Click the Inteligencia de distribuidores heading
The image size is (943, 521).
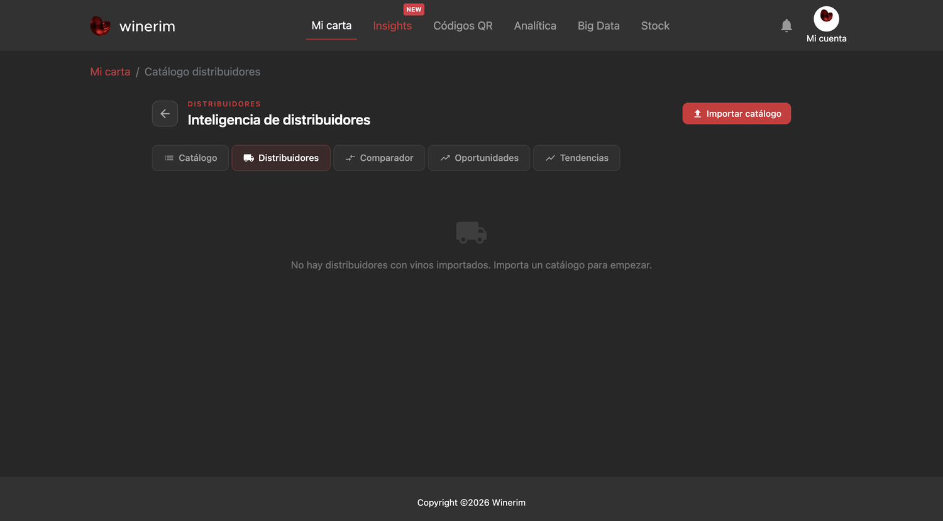[x=279, y=120]
